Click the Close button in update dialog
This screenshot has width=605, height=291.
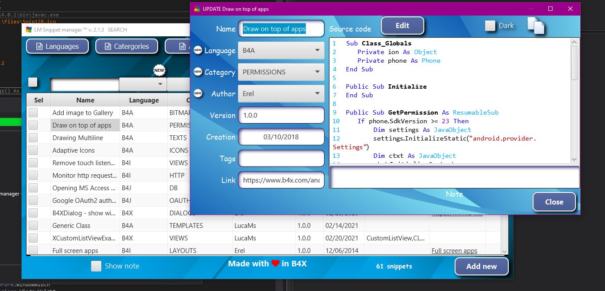[554, 202]
